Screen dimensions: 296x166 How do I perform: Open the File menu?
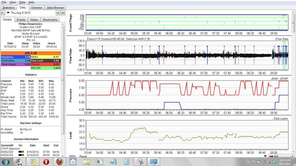(4, 2)
